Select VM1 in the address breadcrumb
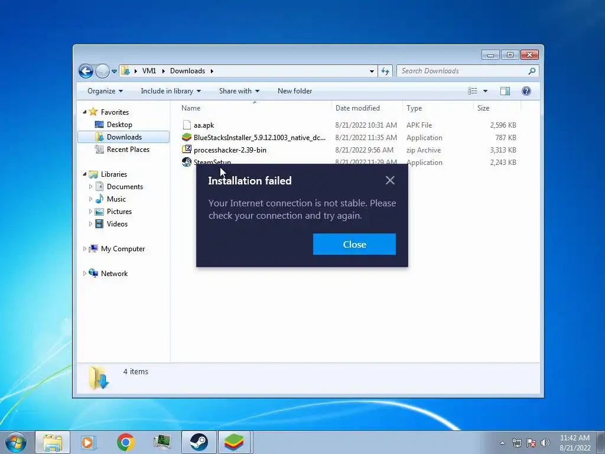This screenshot has width=605, height=454. 149,71
